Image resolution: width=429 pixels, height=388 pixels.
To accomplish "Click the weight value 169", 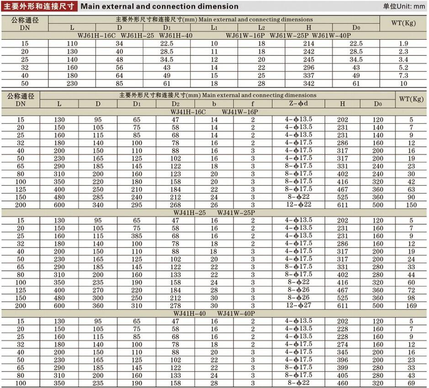I will [x=411, y=306].
